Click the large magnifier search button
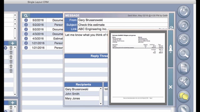Viewport: 200px width, 112px height. 183,54
